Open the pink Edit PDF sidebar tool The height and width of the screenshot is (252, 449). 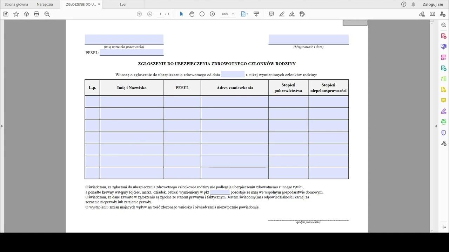coord(443,57)
